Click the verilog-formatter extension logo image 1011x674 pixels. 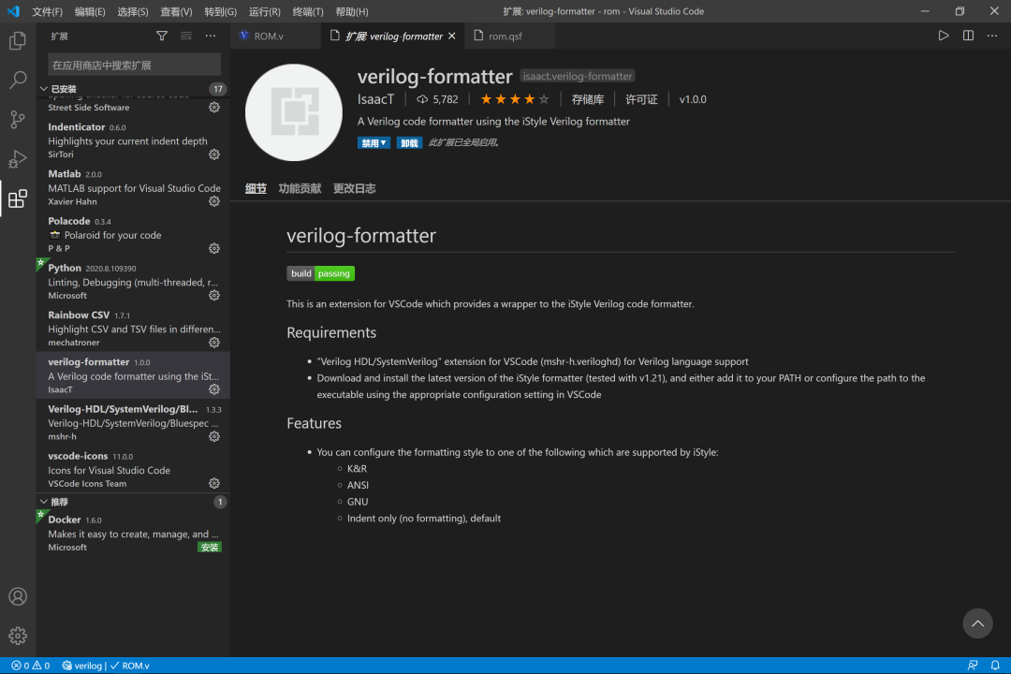click(x=294, y=112)
